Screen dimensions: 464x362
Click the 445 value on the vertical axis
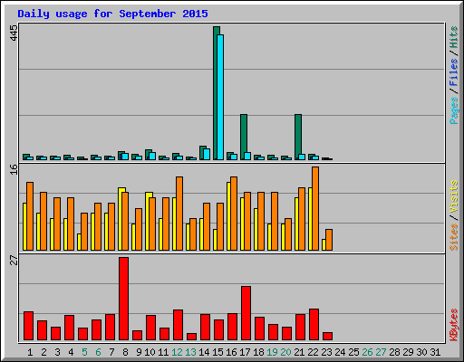14,33
